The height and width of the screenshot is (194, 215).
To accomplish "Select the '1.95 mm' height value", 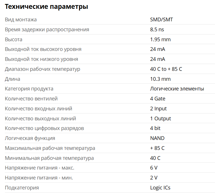I will pos(160,40).
